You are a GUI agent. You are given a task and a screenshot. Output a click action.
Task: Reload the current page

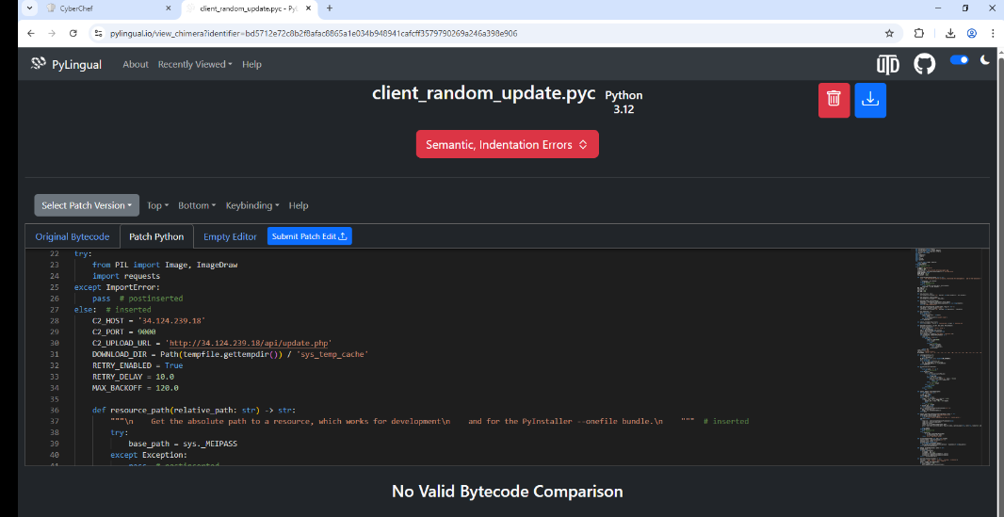[x=73, y=33]
